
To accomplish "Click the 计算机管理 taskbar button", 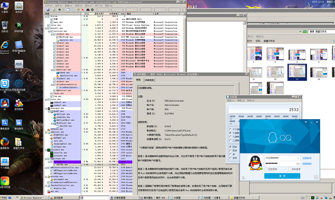I will (124, 198).
